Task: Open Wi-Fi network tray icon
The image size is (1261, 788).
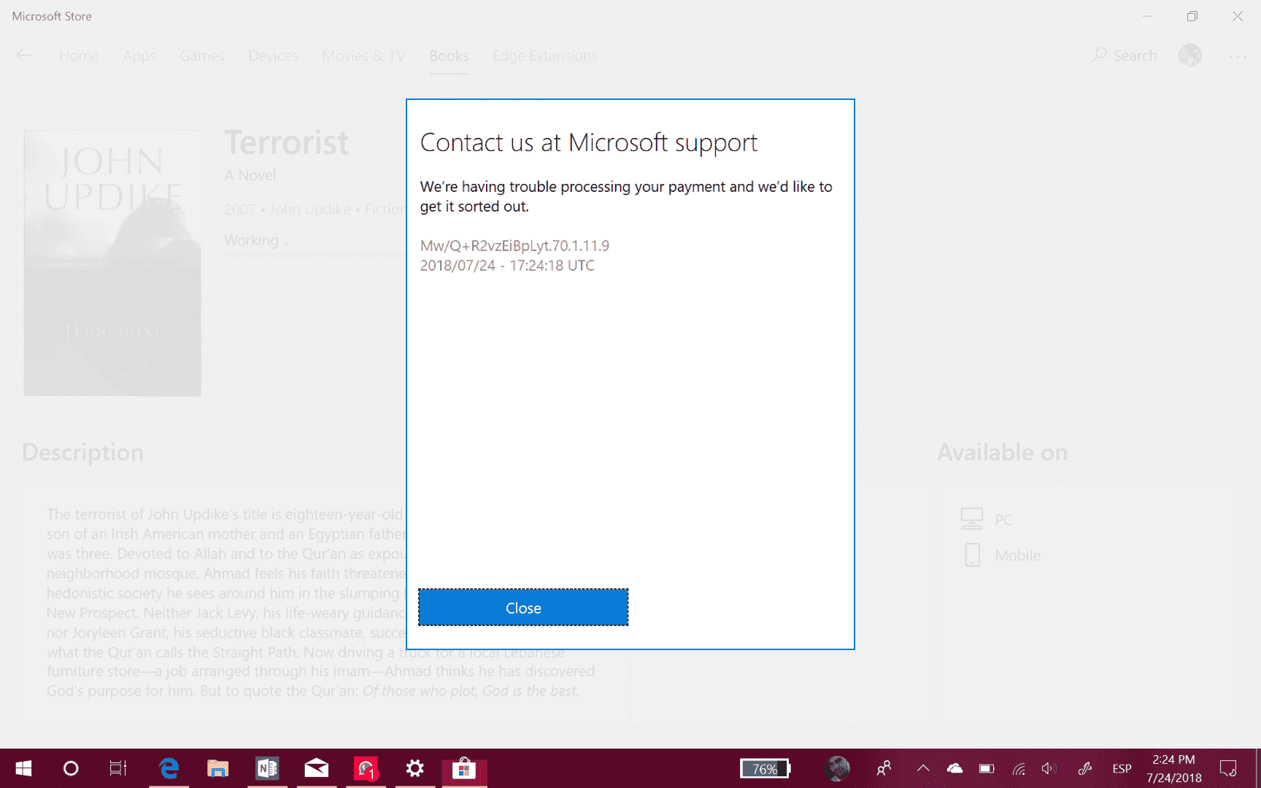Action: tap(1019, 768)
